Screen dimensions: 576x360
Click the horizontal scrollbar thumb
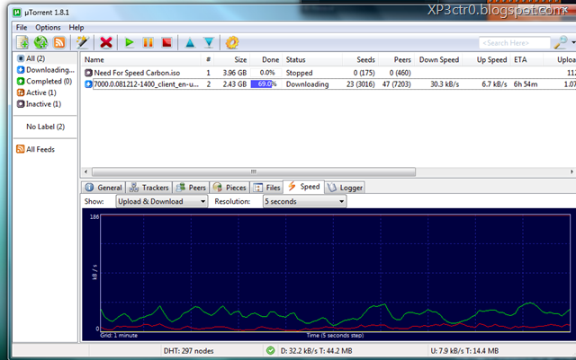point(254,171)
